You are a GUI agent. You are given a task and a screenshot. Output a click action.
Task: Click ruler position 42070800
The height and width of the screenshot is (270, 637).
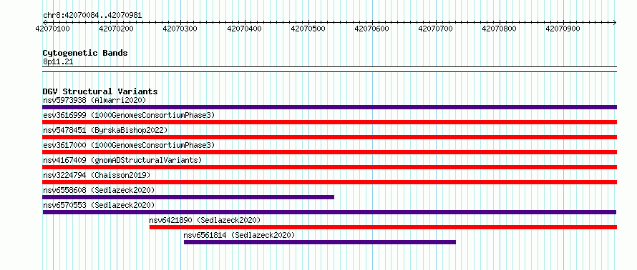coord(500,29)
